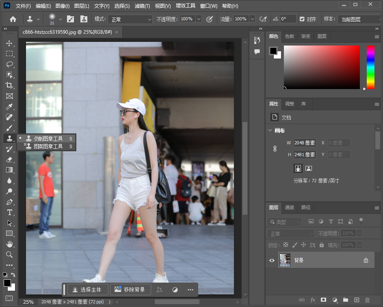Click the 选择主体 button
The image size is (383, 307).
[x=88, y=290]
